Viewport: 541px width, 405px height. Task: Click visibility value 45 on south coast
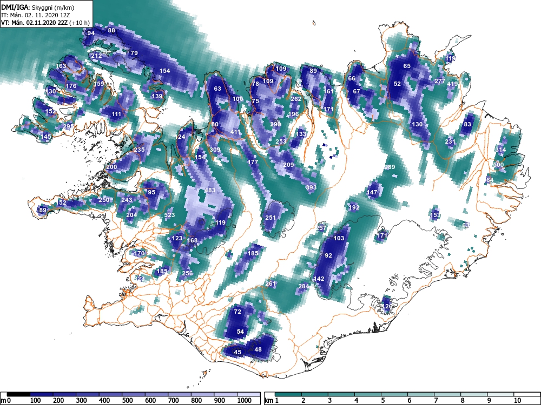(237, 352)
